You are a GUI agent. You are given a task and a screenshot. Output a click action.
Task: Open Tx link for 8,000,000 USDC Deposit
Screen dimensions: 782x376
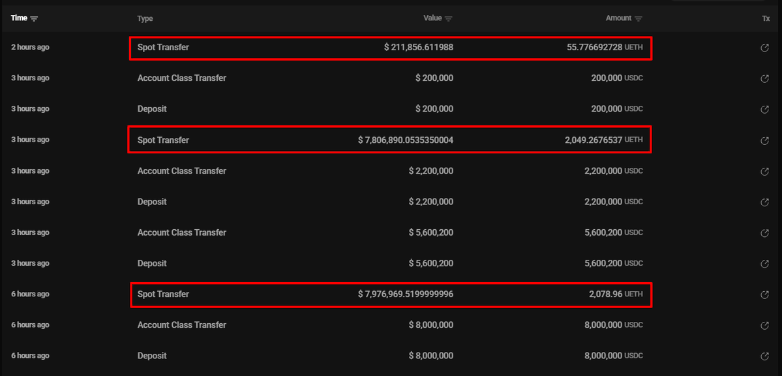(765, 356)
